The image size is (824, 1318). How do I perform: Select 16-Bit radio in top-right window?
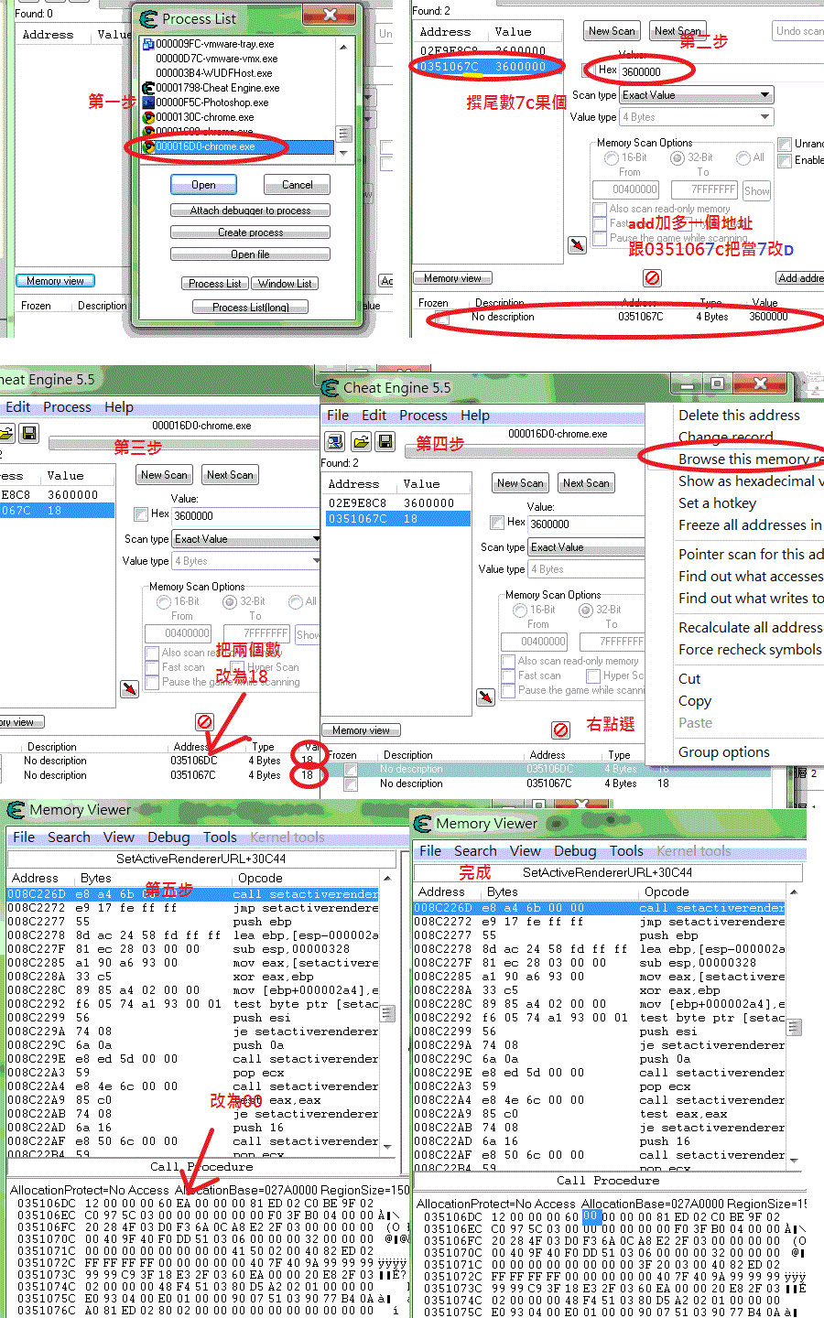pyautogui.click(x=612, y=158)
